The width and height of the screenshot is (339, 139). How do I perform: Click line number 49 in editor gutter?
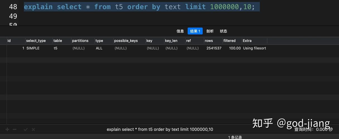[x=13, y=16]
